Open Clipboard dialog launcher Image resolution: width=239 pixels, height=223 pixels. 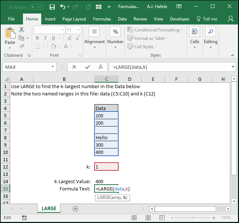[x=29, y=55]
